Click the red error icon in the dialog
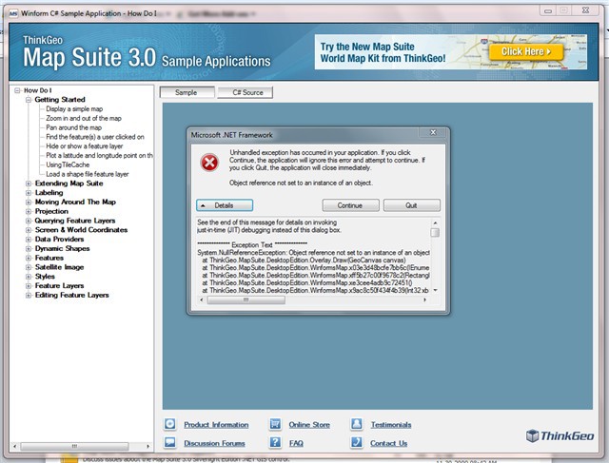 click(209, 163)
